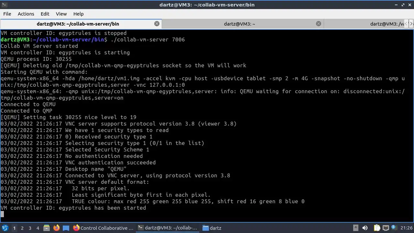Viewport: 414px width, 233px height.
Task: Switch to workspace 3
Action: [30, 228]
